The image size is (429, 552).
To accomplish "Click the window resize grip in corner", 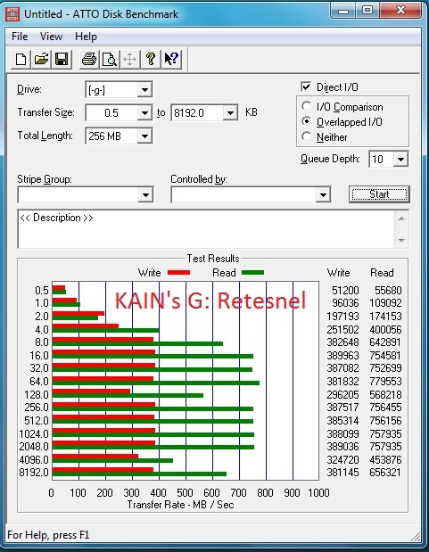I will coord(416,536).
